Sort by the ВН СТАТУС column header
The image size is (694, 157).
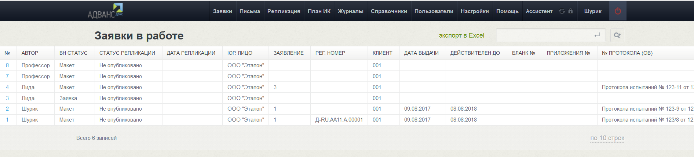point(73,53)
